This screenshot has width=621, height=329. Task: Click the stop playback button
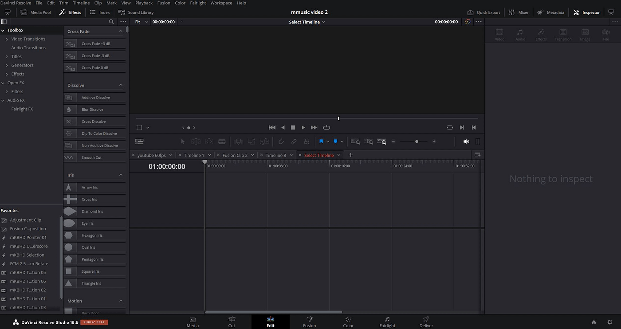[293, 128]
